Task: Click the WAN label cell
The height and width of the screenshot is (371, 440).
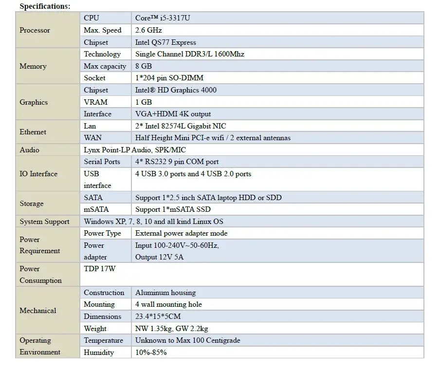Action: 106,138
